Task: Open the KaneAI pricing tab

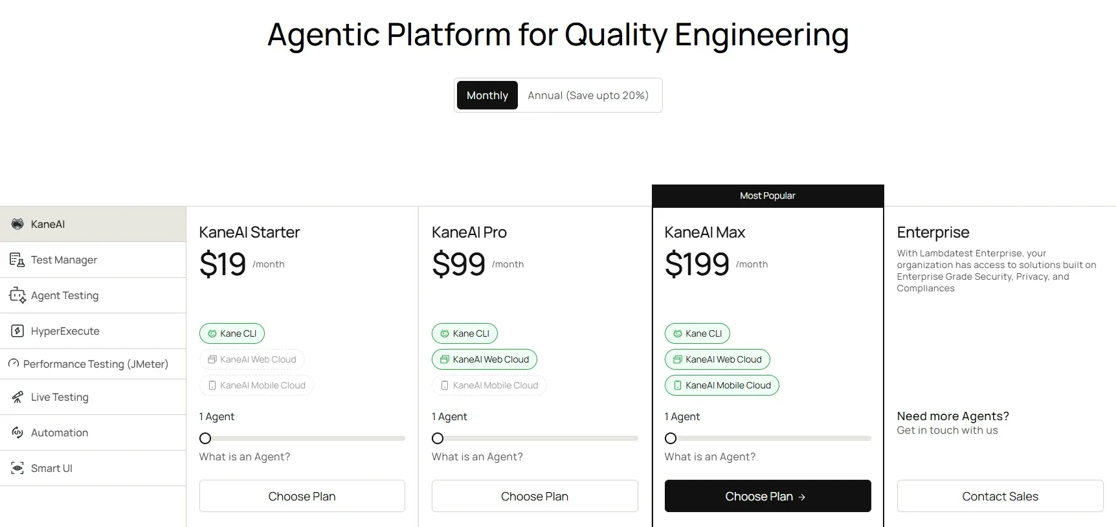Action: pos(93,224)
